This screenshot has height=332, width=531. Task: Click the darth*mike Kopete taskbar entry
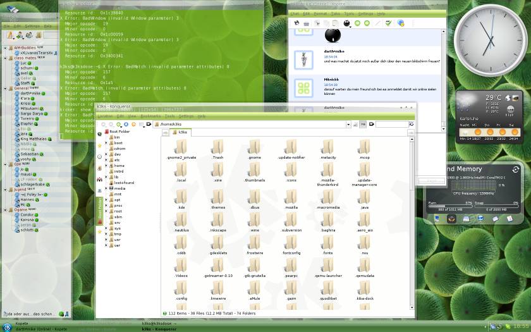[x=41, y=329]
